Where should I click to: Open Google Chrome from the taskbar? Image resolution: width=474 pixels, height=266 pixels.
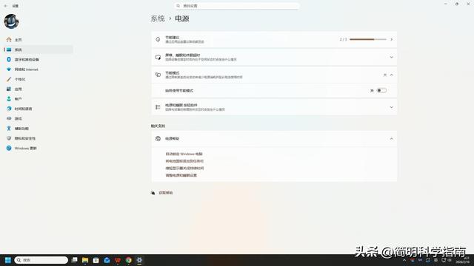coord(128,260)
